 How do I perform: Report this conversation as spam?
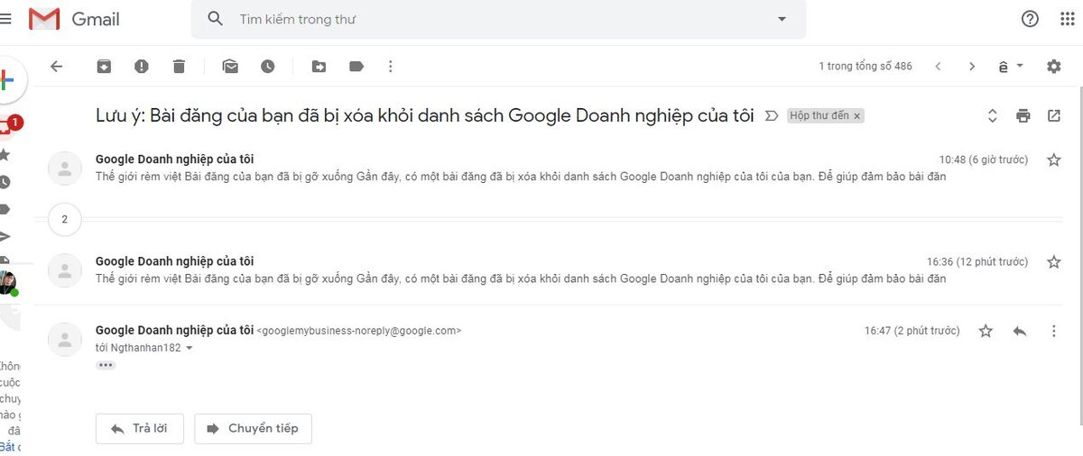click(142, 66)
